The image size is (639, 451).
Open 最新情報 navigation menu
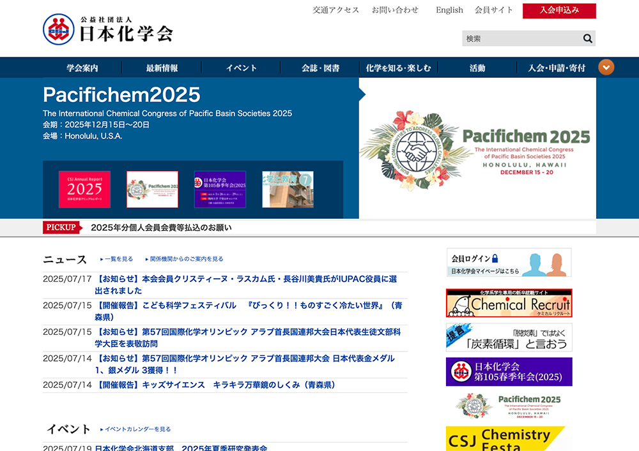click(x=162, y=68)
